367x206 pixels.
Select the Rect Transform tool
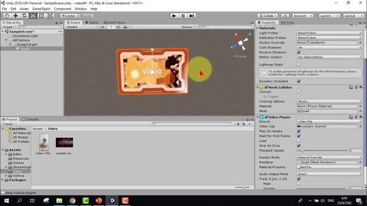coord(41,15)
